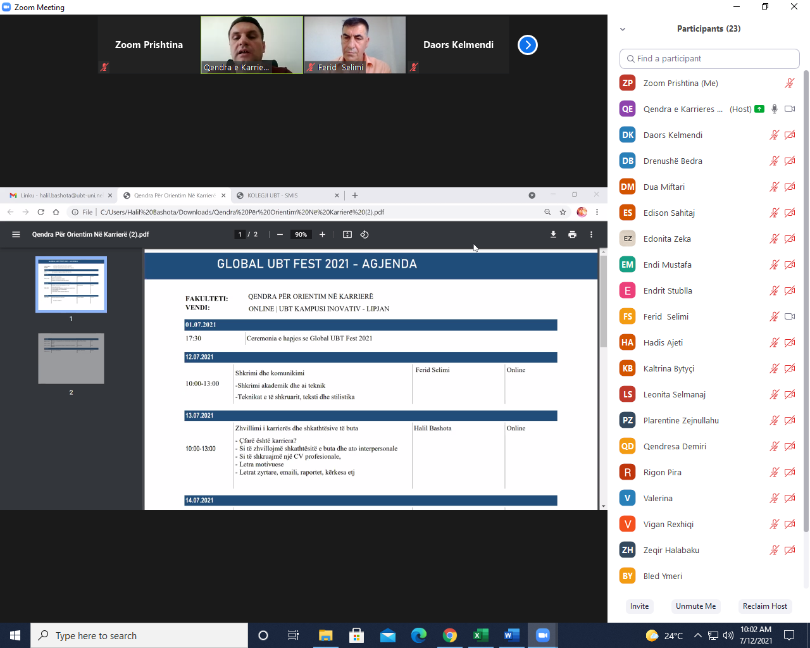Image resolution: width=810 pixels, height=648 pixels.
Task: Click the PDF print icon
Action: click(572, 234)
